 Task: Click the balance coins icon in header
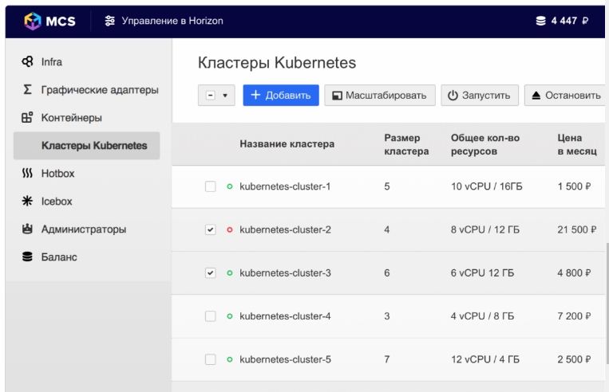pos(540,21)
